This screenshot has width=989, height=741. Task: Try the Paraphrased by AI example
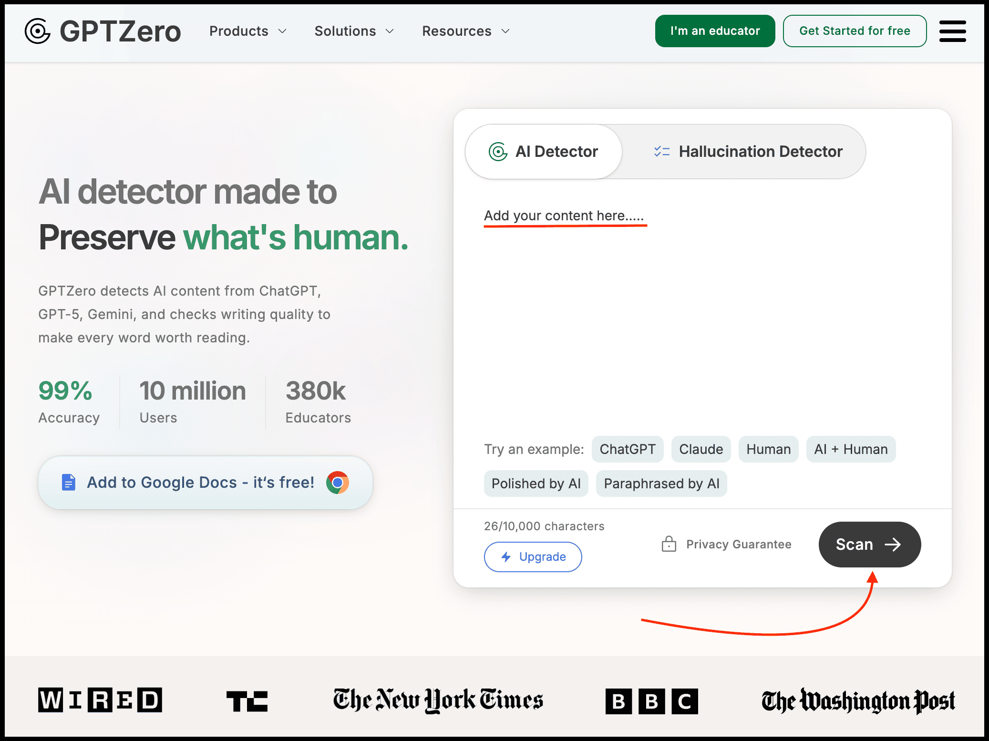coord(661,484)
